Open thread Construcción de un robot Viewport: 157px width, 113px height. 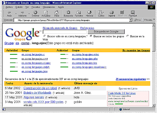[40, 88]
